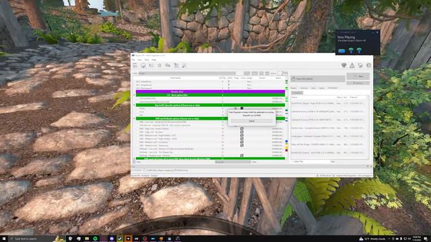Image resolution: width=431 pixels, height=242 pixels.
Task: Open the taskbar weather widget
Action: [373, 239]
